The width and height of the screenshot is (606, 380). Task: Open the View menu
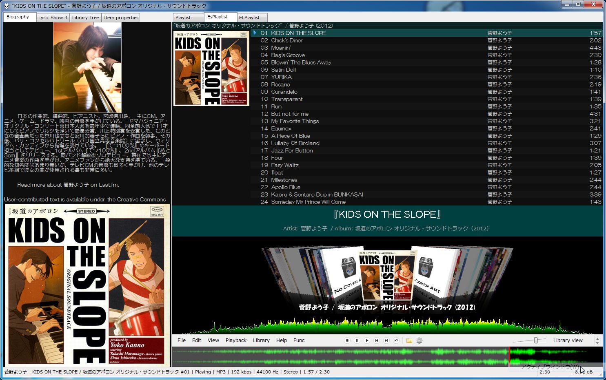coord(213,340)
